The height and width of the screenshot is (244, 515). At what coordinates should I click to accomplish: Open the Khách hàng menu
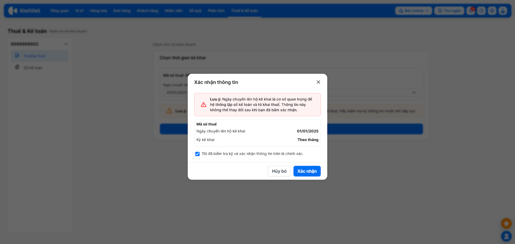tap(148, 11)
